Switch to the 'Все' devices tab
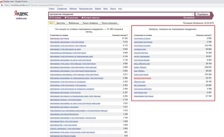This screenshot has width=224, height=137. tap(51, 23)
